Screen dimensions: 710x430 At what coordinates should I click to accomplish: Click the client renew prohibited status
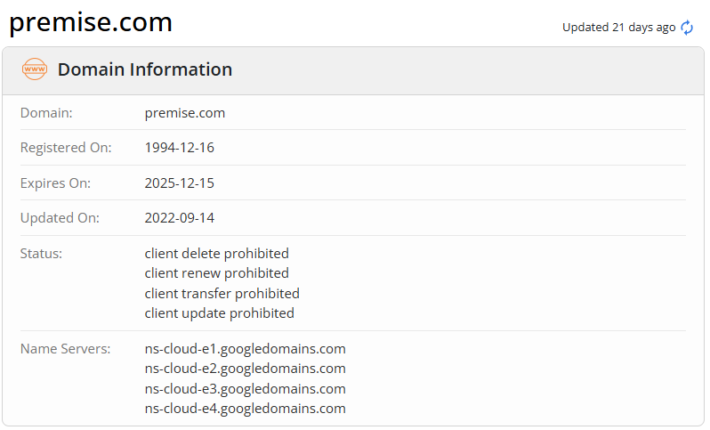(x=217, y=273)
